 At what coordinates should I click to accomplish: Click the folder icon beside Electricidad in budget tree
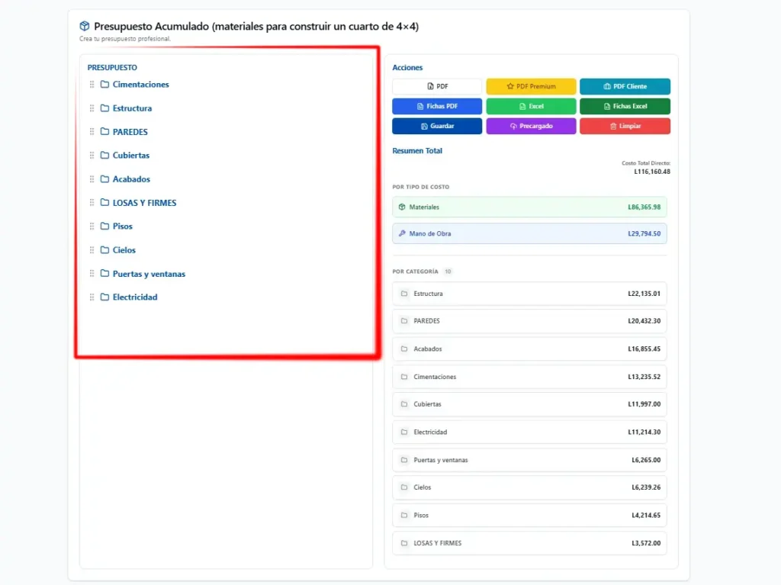pyautogui.click(x=105, y=297)
